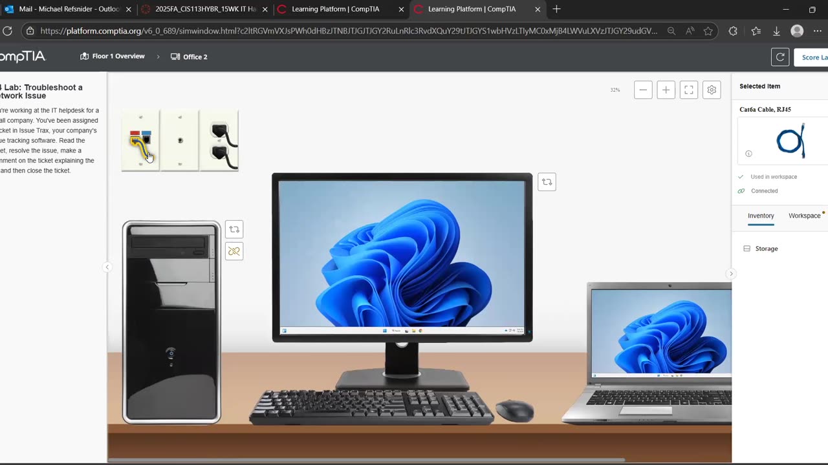Click the black keyboard on the desk
This screenshot has width=828, height=465.
coord(371,407)
